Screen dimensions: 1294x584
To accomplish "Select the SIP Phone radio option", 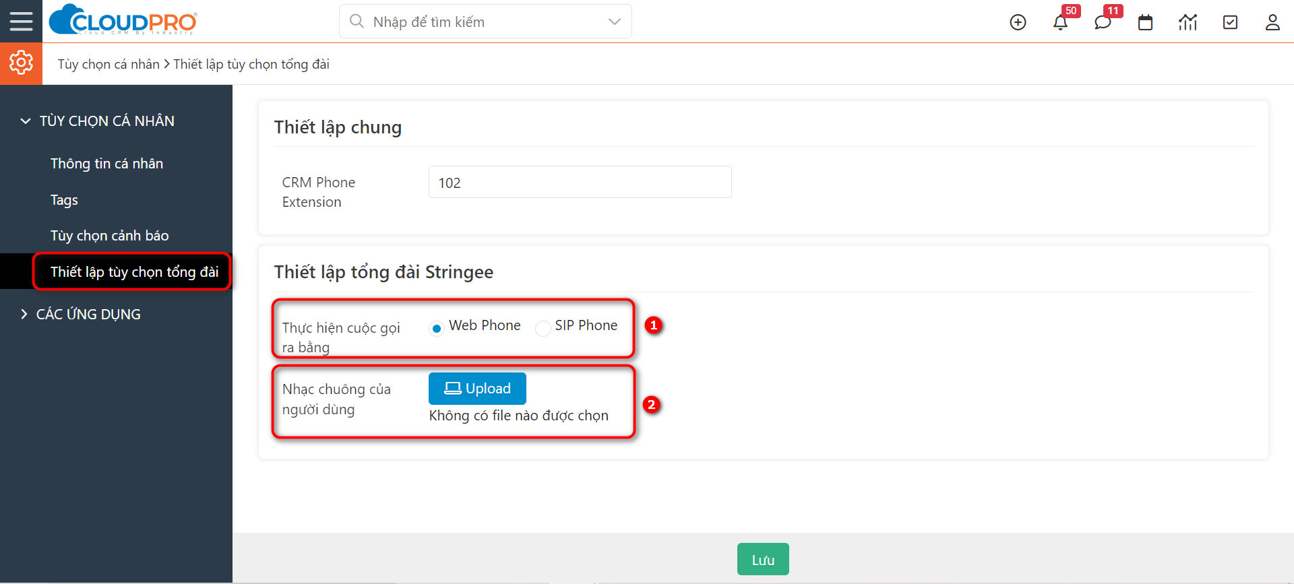I will pyautogui.click(x=543, y=328).
